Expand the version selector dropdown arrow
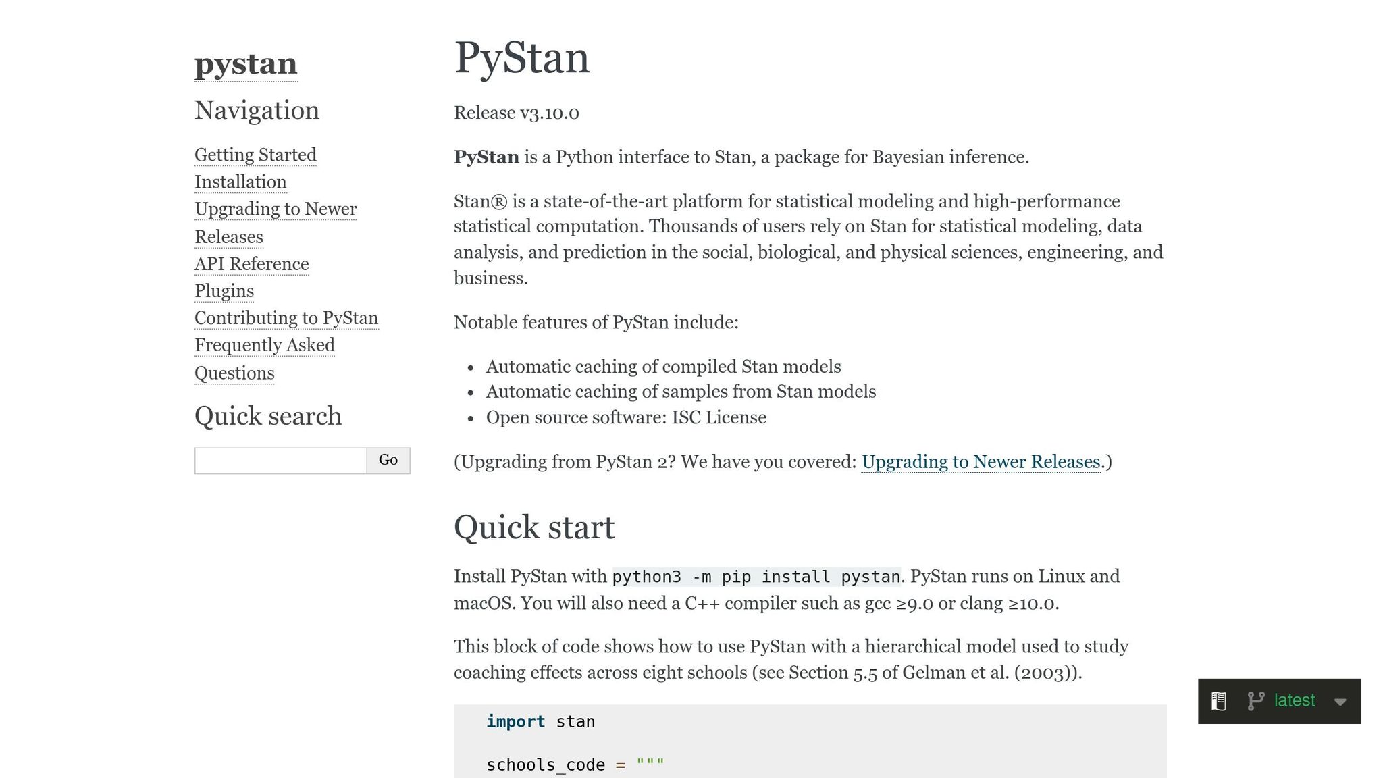The width and height of the screenshot is (1383, 778). 1340,702
